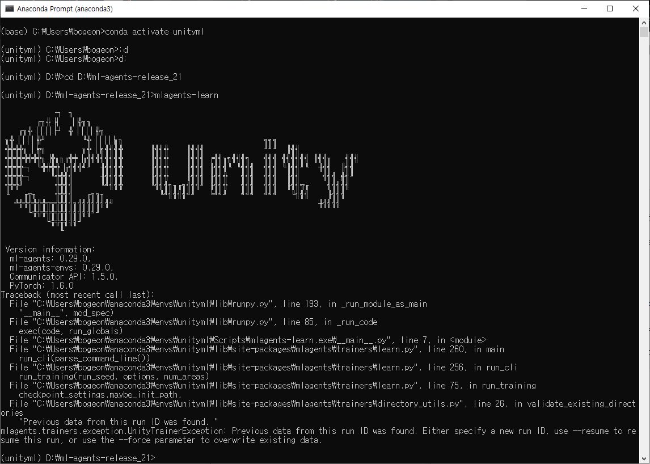
Task: Click the 'cd D:\ml-agents-release_21' command line
Action: (x=91, y=77)
